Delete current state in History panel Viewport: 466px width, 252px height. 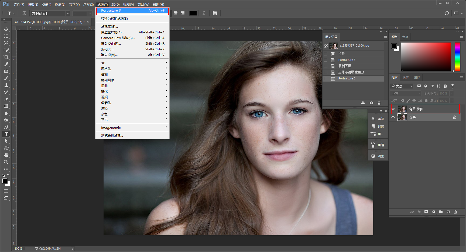coord(379,103)
